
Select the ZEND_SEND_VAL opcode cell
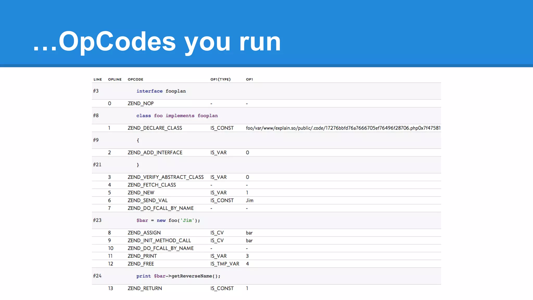(148, 201)
